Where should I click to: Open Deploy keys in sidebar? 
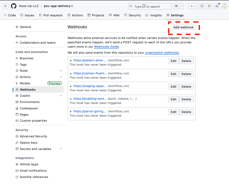point(29,143)
